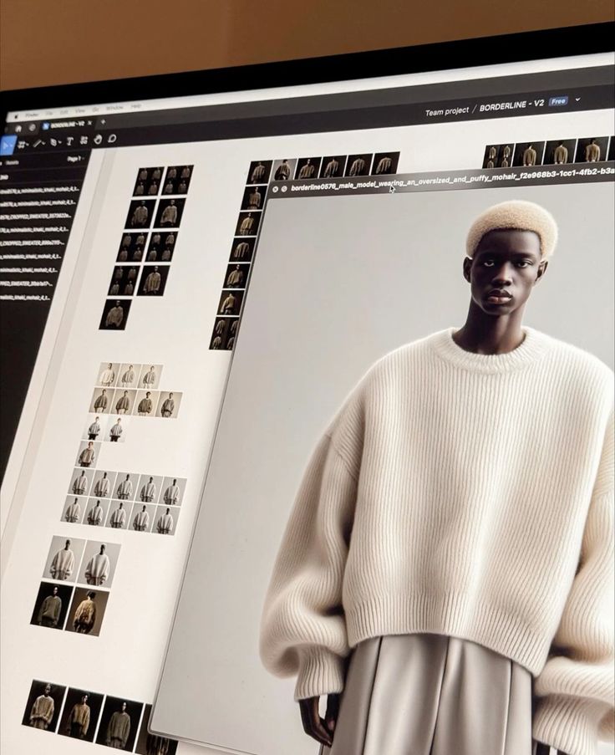
Task: Select the Comment tool
Action: point(112,138)
